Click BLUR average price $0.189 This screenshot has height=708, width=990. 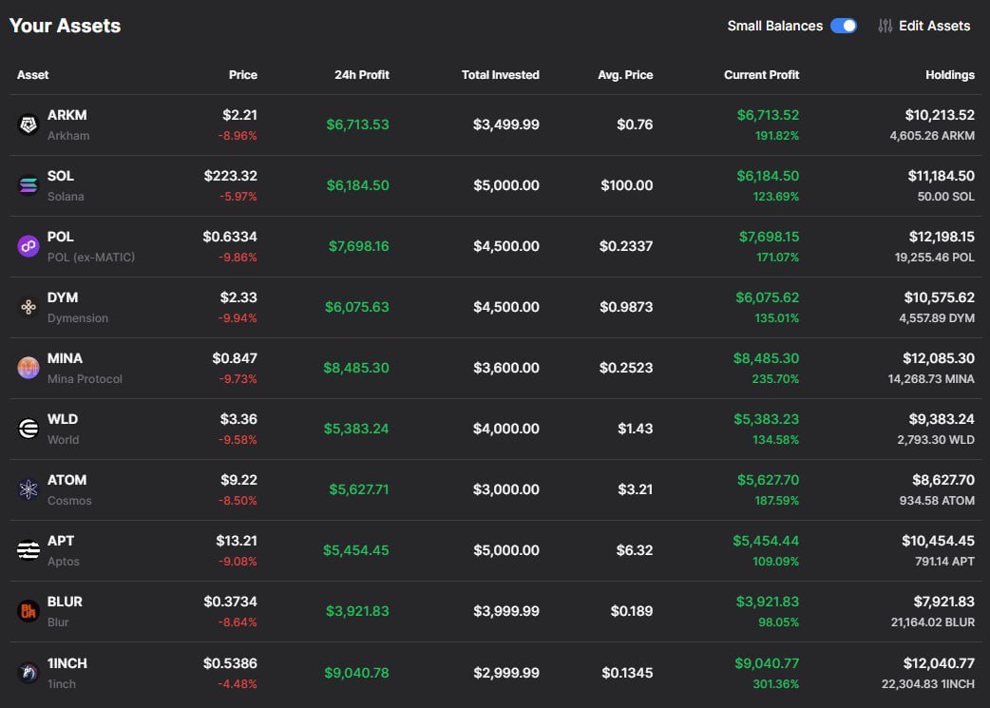[632, 611]
